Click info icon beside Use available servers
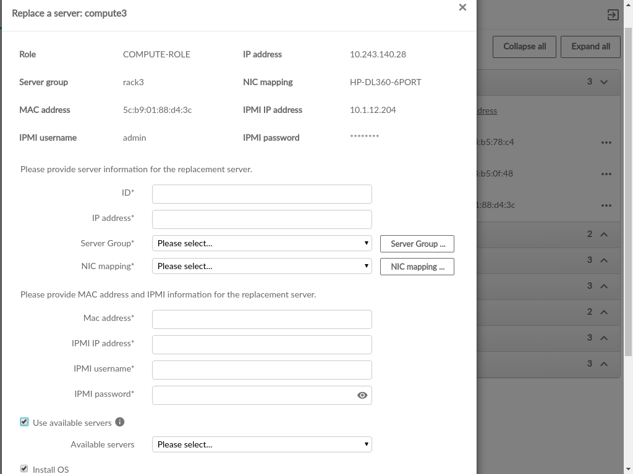The height and width of the screenshot is (474, 633). (x=120, y=422)
